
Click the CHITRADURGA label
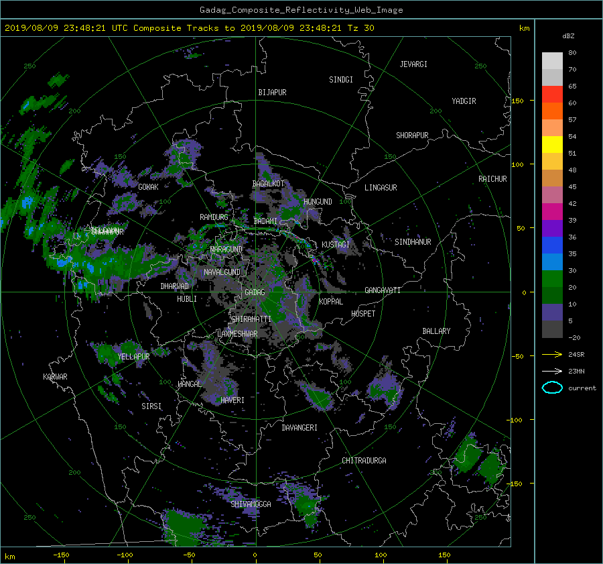(x=364, y=461)
